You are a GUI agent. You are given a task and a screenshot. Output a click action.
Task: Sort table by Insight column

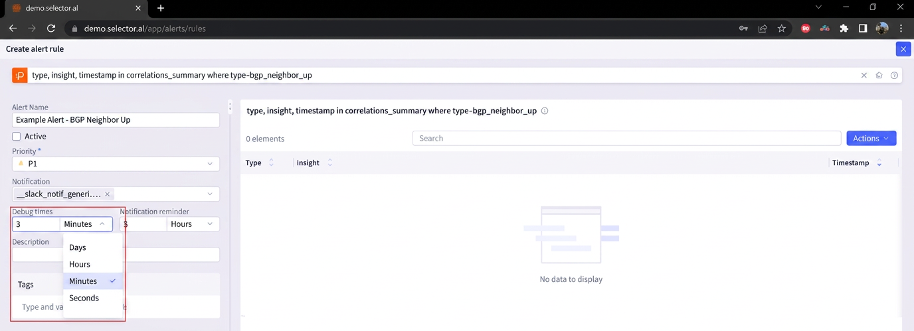tap(330, 163)
